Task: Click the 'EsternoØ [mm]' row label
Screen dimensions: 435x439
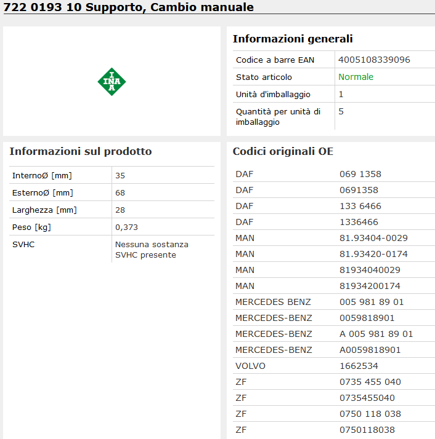Action: pos(43,192)
